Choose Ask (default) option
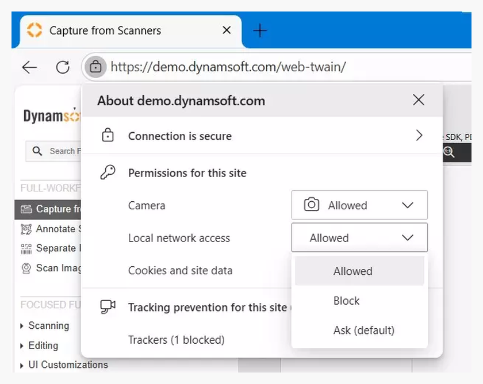Image resolution: width=483 pixels, height=384 pixels. coord(359,330)
